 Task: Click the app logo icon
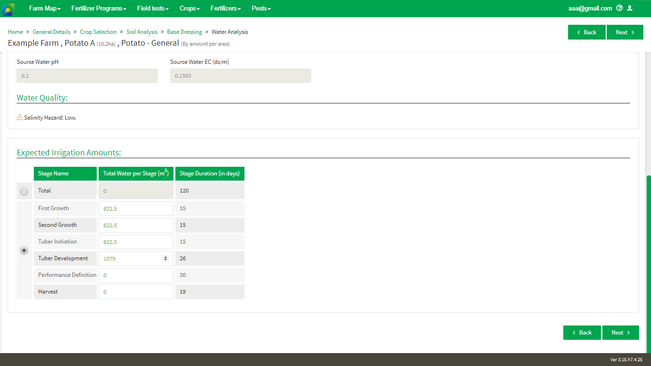(x=8, y=9)
